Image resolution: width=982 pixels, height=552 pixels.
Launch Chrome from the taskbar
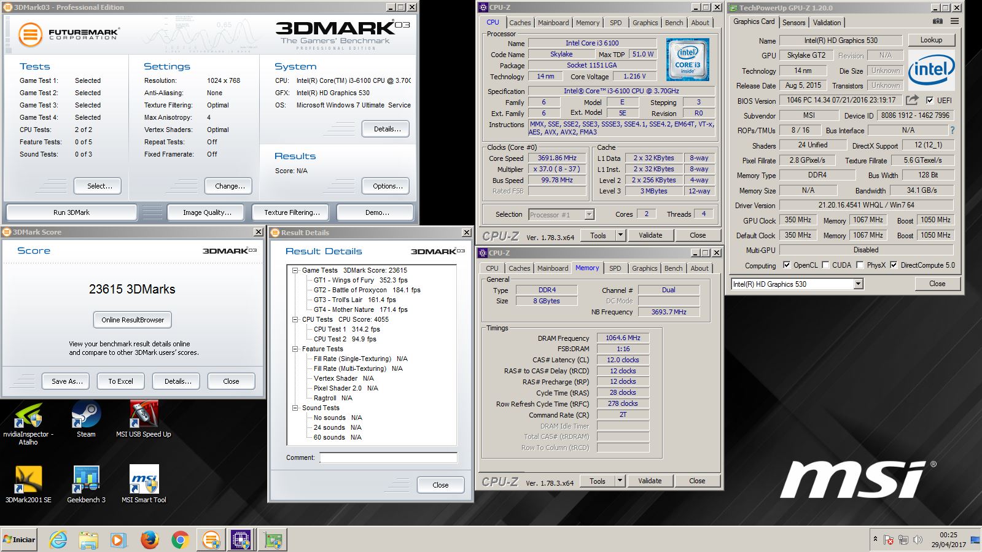pos(179,540)
